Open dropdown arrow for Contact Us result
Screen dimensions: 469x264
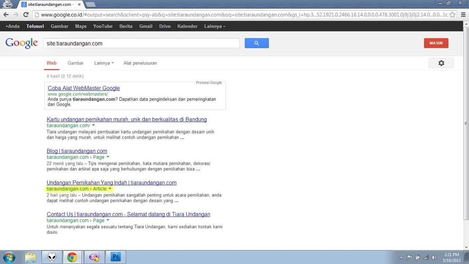point(108,220)
